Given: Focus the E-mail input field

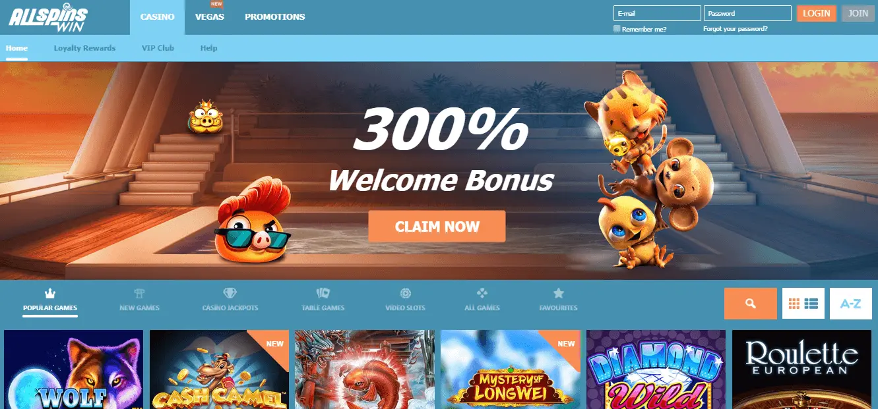Looking at the screenshot, I should 657,13.
